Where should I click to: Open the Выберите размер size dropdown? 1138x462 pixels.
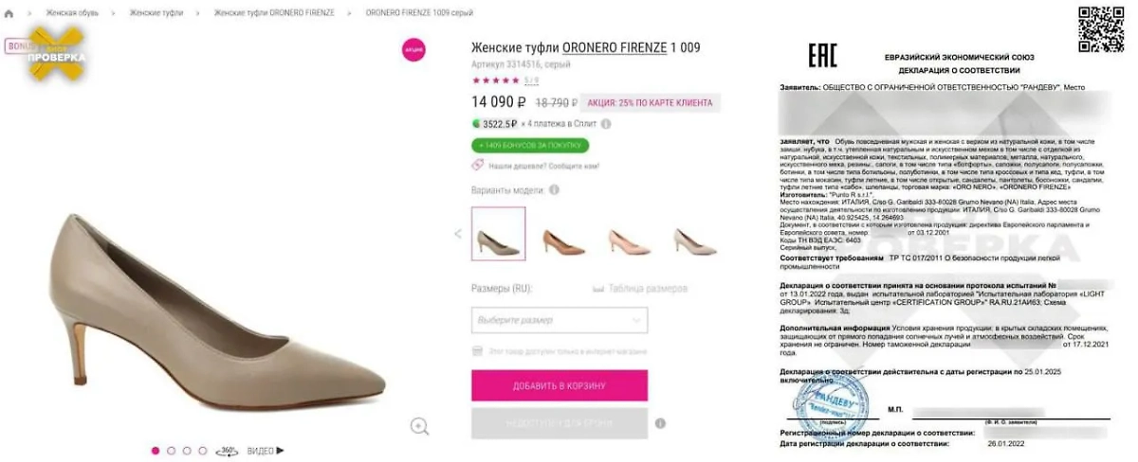pos(560,320)
